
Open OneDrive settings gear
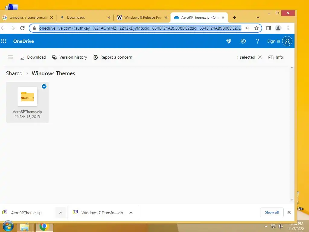pyautogui.click(x=243, y=41)
